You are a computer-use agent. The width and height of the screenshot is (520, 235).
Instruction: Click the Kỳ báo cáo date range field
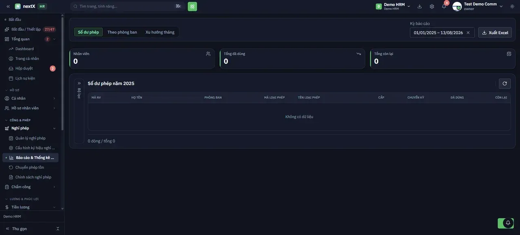442,33
